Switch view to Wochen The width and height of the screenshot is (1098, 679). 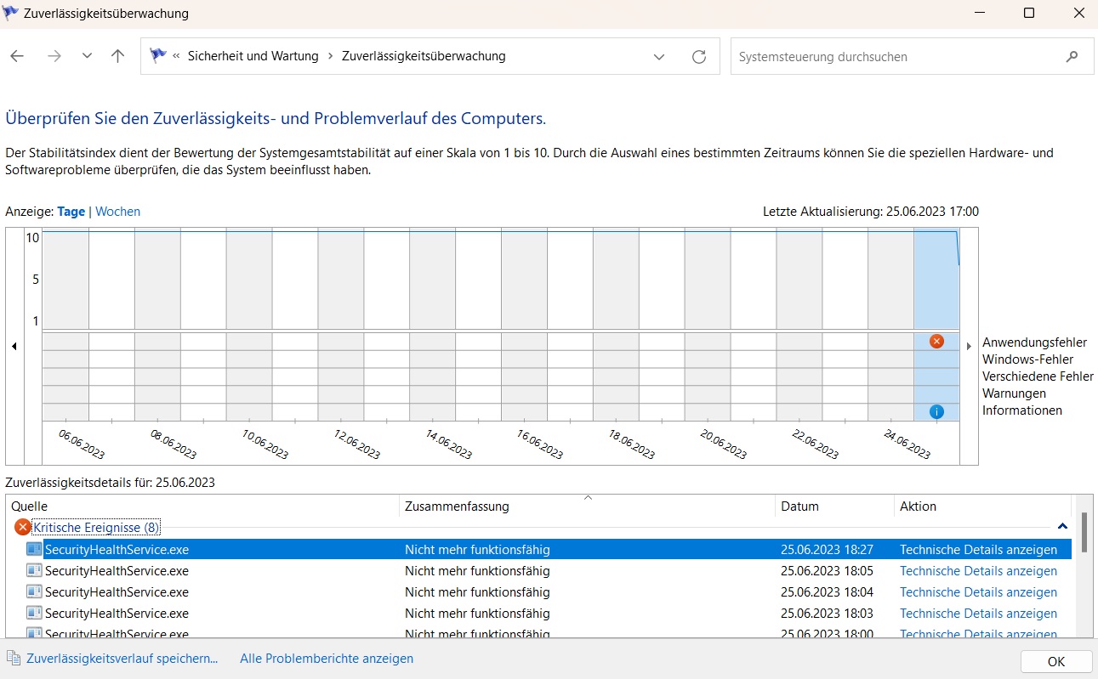click(x=117, y=212)
